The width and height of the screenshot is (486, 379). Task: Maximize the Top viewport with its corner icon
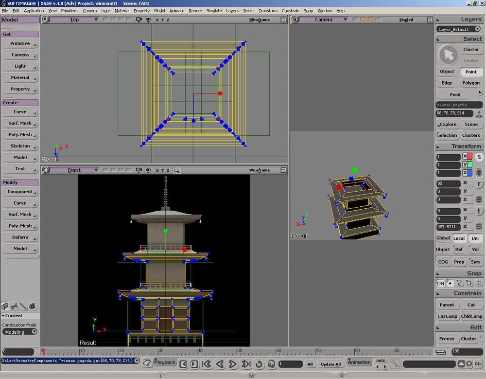pyautogui.click(x=283, y=19)
